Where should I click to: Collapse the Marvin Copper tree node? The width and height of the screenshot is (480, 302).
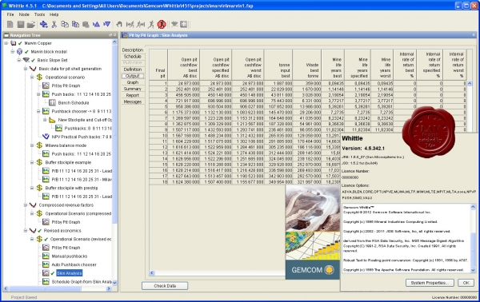click(6, 43)
